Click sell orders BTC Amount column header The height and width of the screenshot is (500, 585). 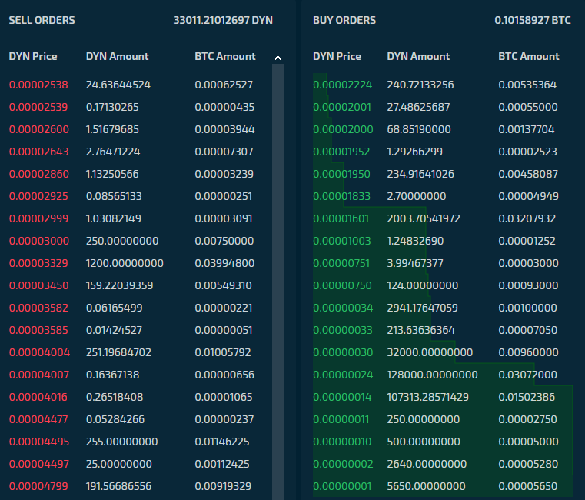point(225,56)
